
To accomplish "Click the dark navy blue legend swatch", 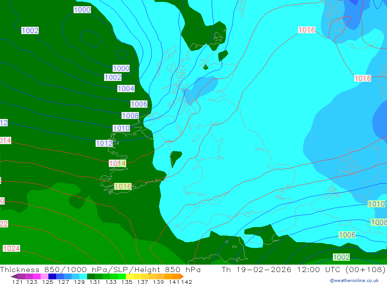I will [52, 276].
